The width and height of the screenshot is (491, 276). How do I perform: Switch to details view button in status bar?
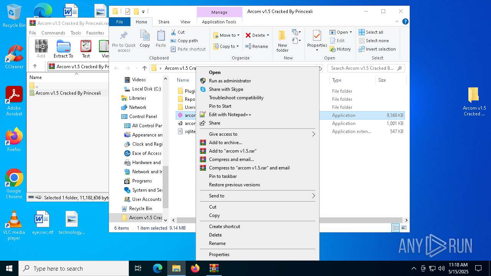click(x=395, y=228)
